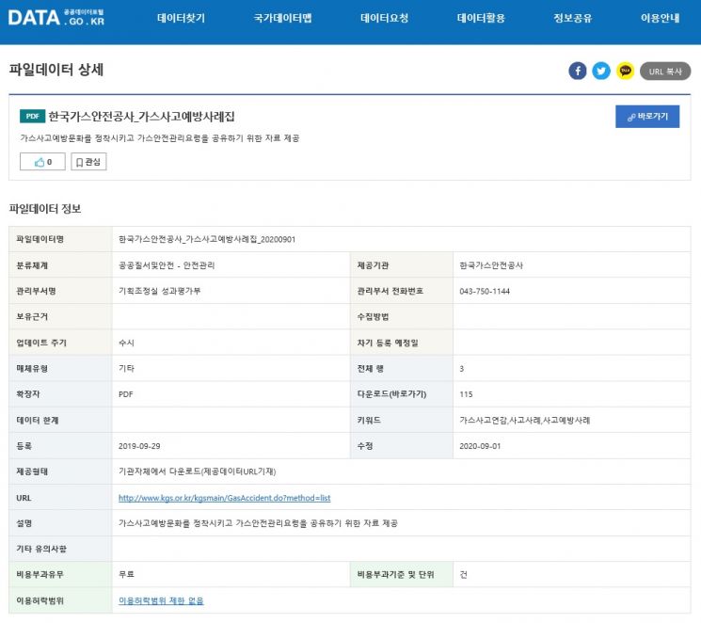Click the URL 복사 button
Viewport: 701px width, 623px height.
coord(665,72)
